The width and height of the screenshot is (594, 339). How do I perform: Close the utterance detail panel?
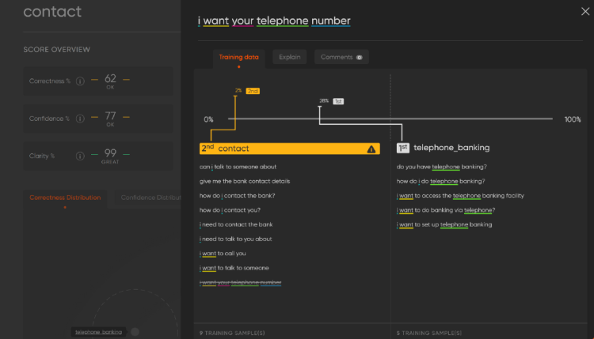tap(584, 10)
